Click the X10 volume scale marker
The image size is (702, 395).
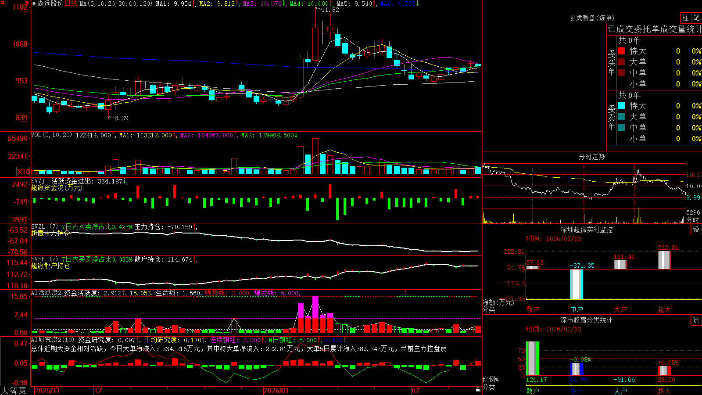(23, 172)
